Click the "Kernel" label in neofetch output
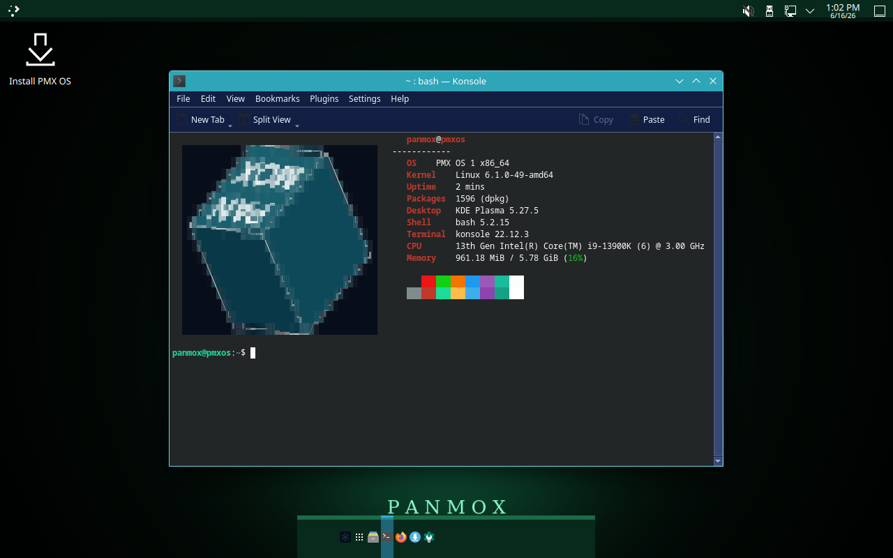The width and height of the screenshot is (893, 558). [421, 175]
